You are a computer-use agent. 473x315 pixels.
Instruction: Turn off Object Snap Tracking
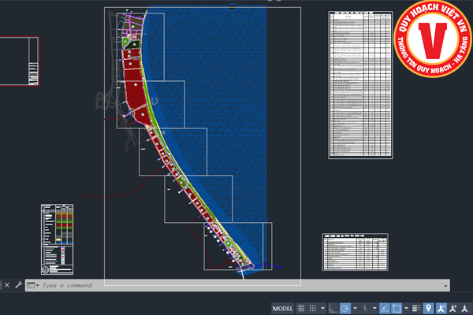tap(385, 307)
